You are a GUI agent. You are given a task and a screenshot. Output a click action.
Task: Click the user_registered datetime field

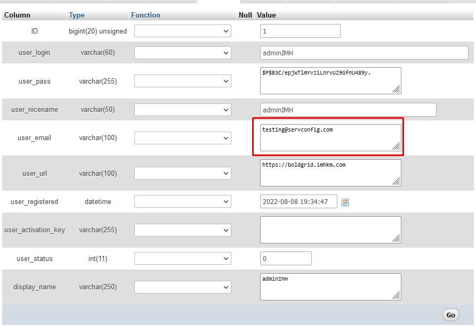[x=298, y=201]
